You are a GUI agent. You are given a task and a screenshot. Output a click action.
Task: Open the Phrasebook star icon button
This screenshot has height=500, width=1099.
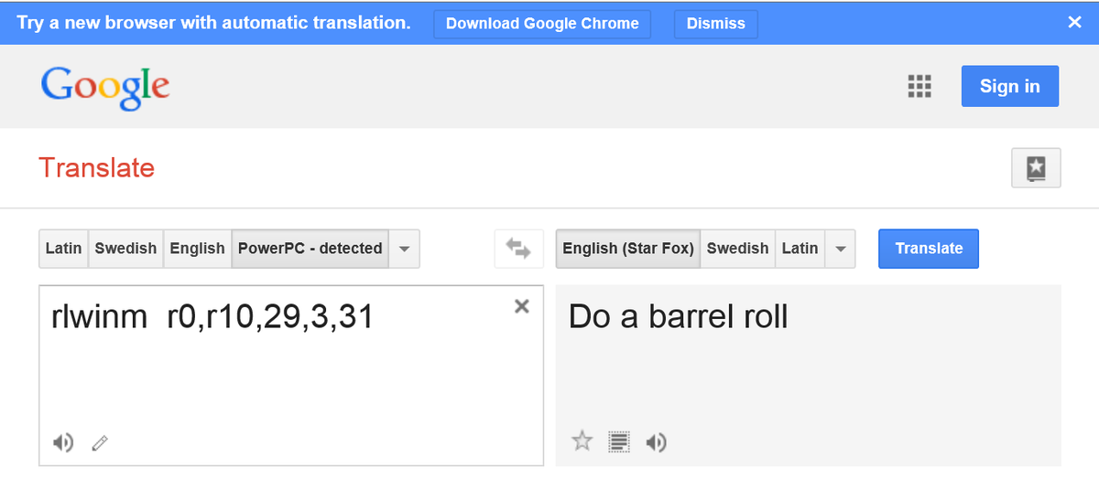(x=1036, y=168)
